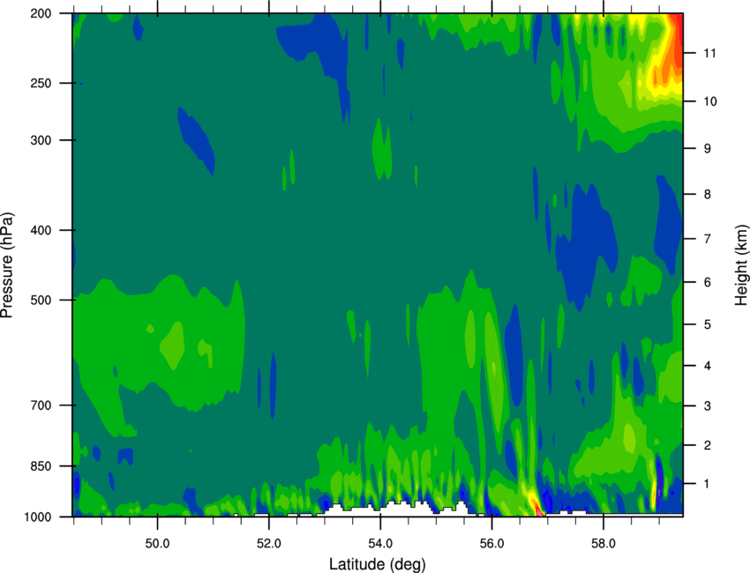Click the 250 pressure tick label
This screenshot has height=573, width=750.
41,83
